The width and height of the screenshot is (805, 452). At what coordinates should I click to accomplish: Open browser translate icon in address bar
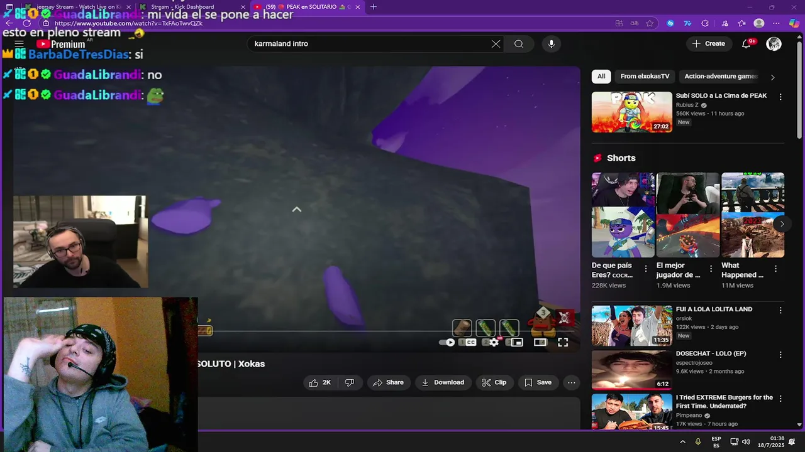pyautogui.click(x=635, y=23)
